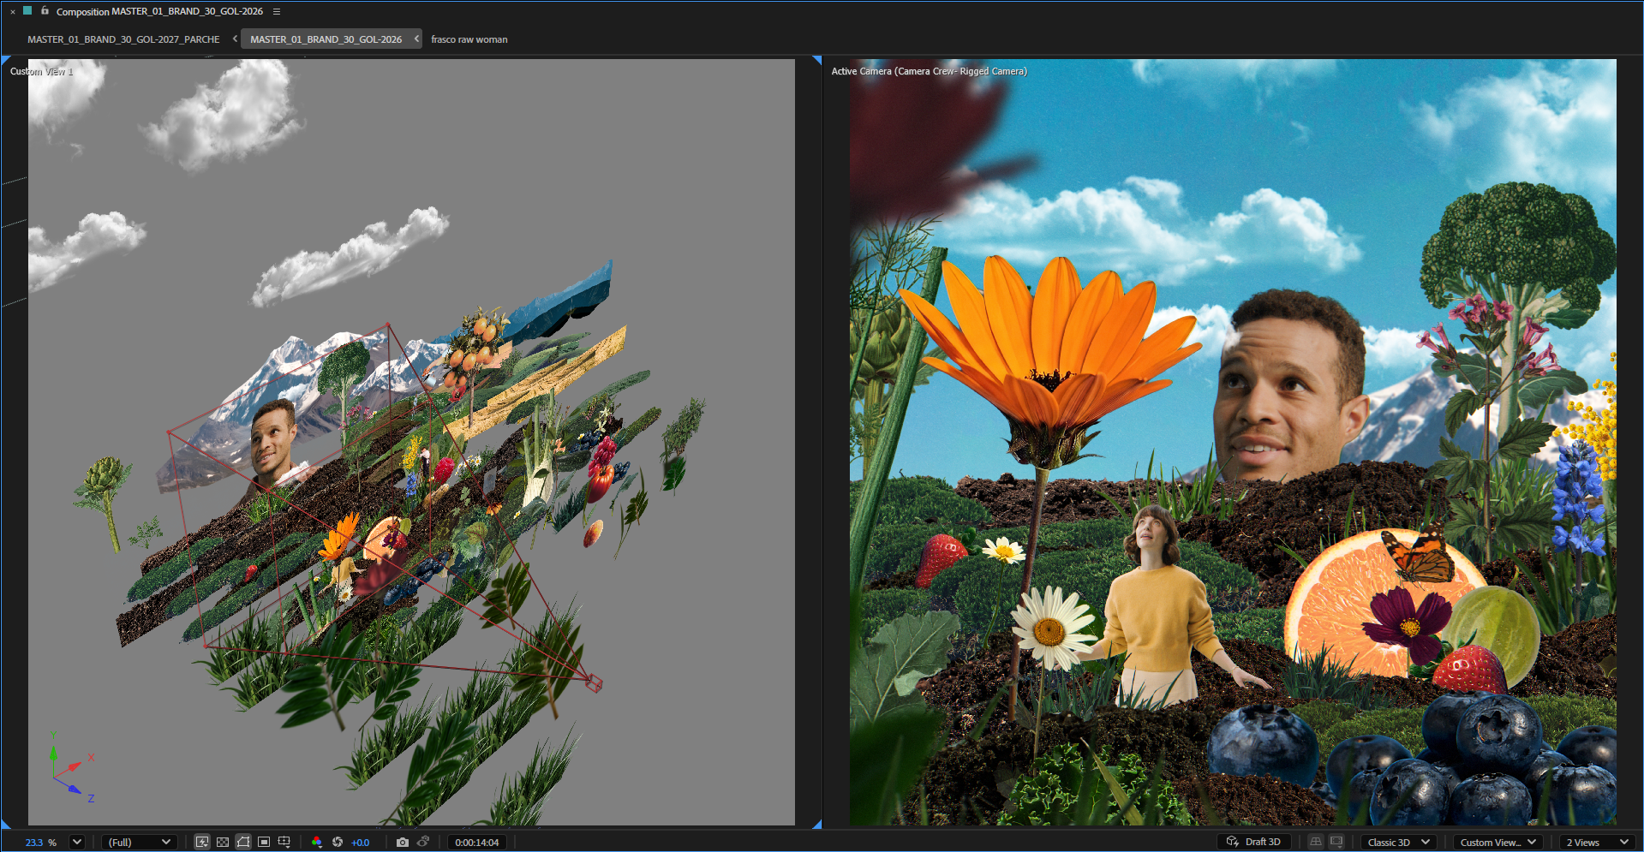
Task: Open the Custom View dropdown
Action: click(x=1498, y=843)
